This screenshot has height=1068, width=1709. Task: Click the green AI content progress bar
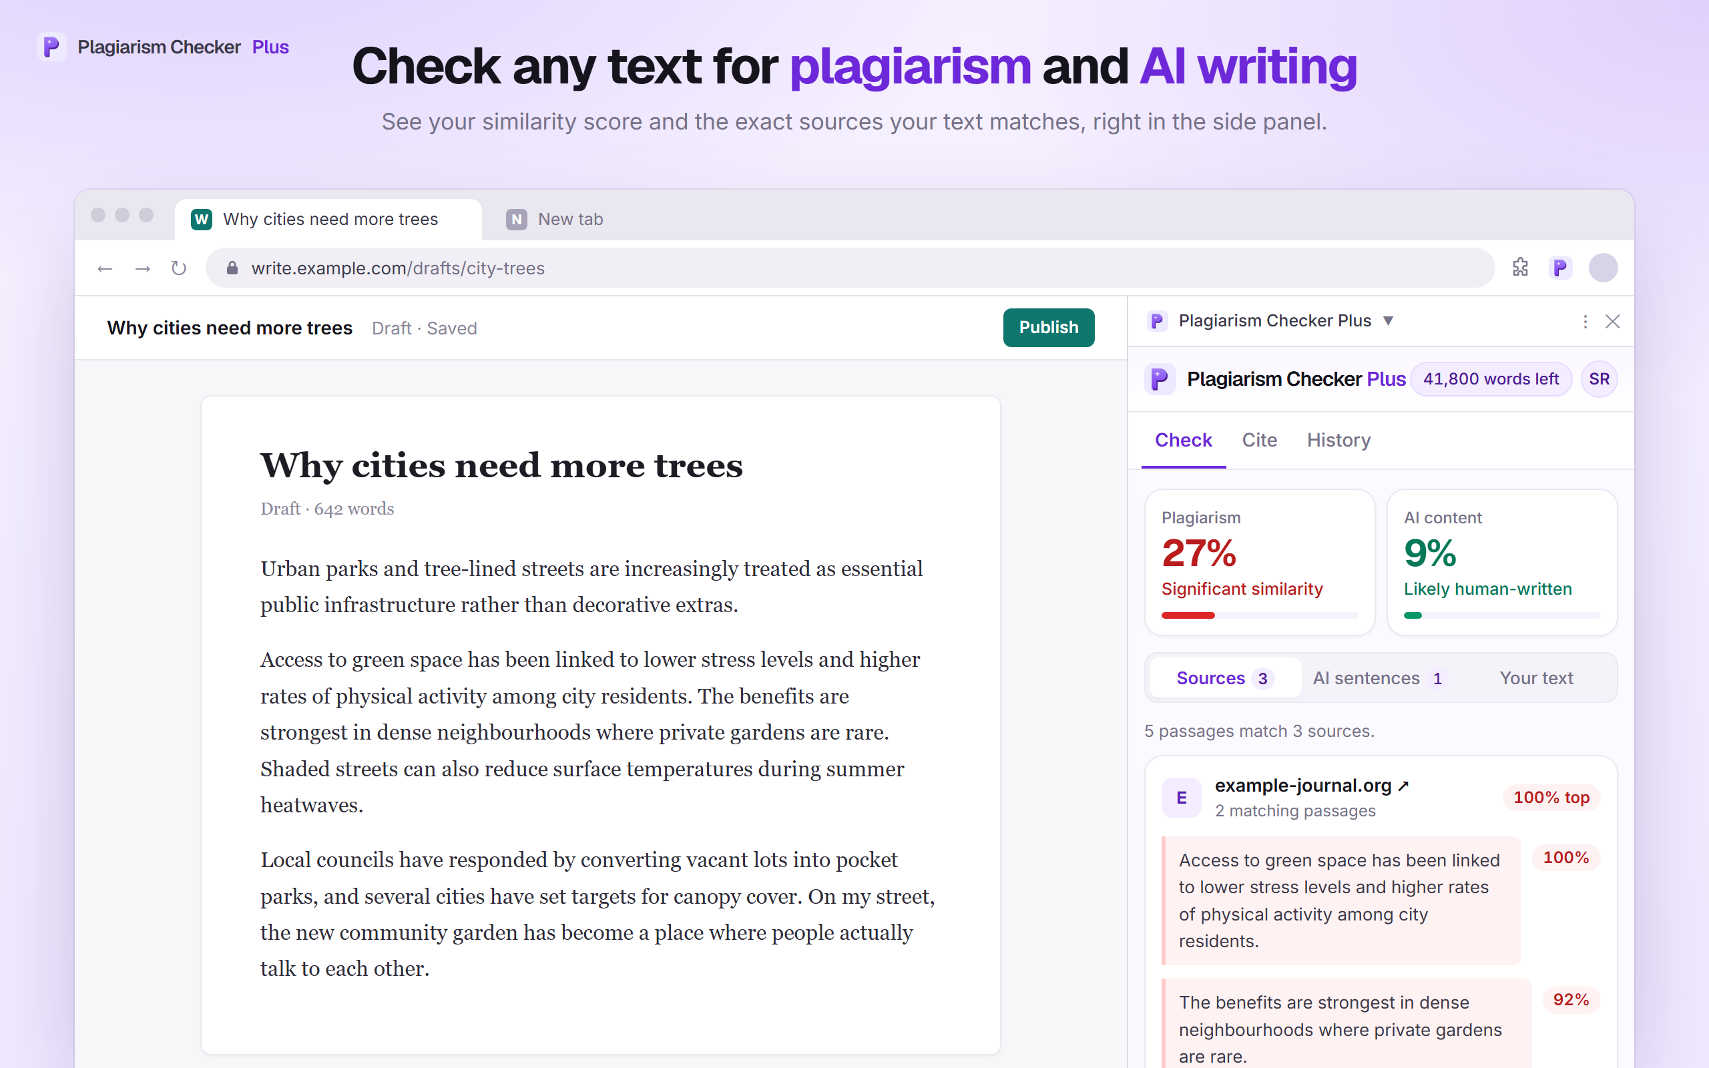pyautogui.click(x=1502, y=615)
